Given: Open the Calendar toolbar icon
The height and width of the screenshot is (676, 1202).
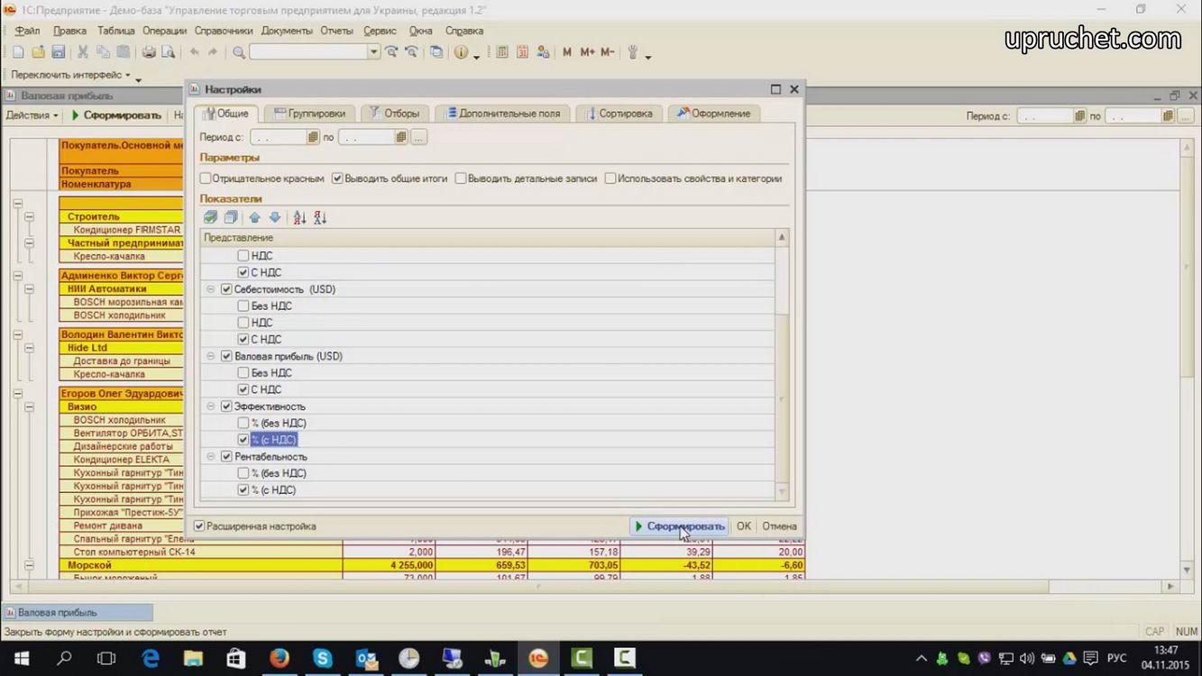Looking at the screenshot, I should coord(522,52).
